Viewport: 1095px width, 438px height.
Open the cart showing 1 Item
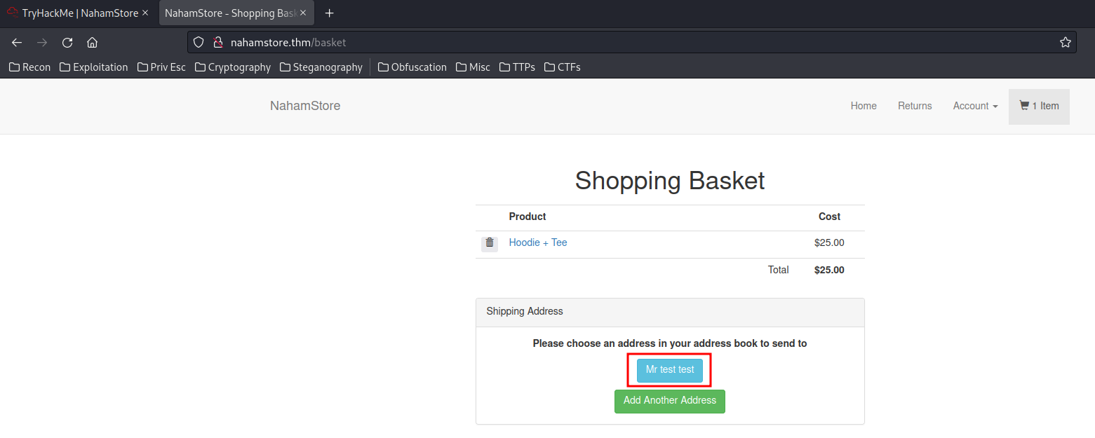1039,106
